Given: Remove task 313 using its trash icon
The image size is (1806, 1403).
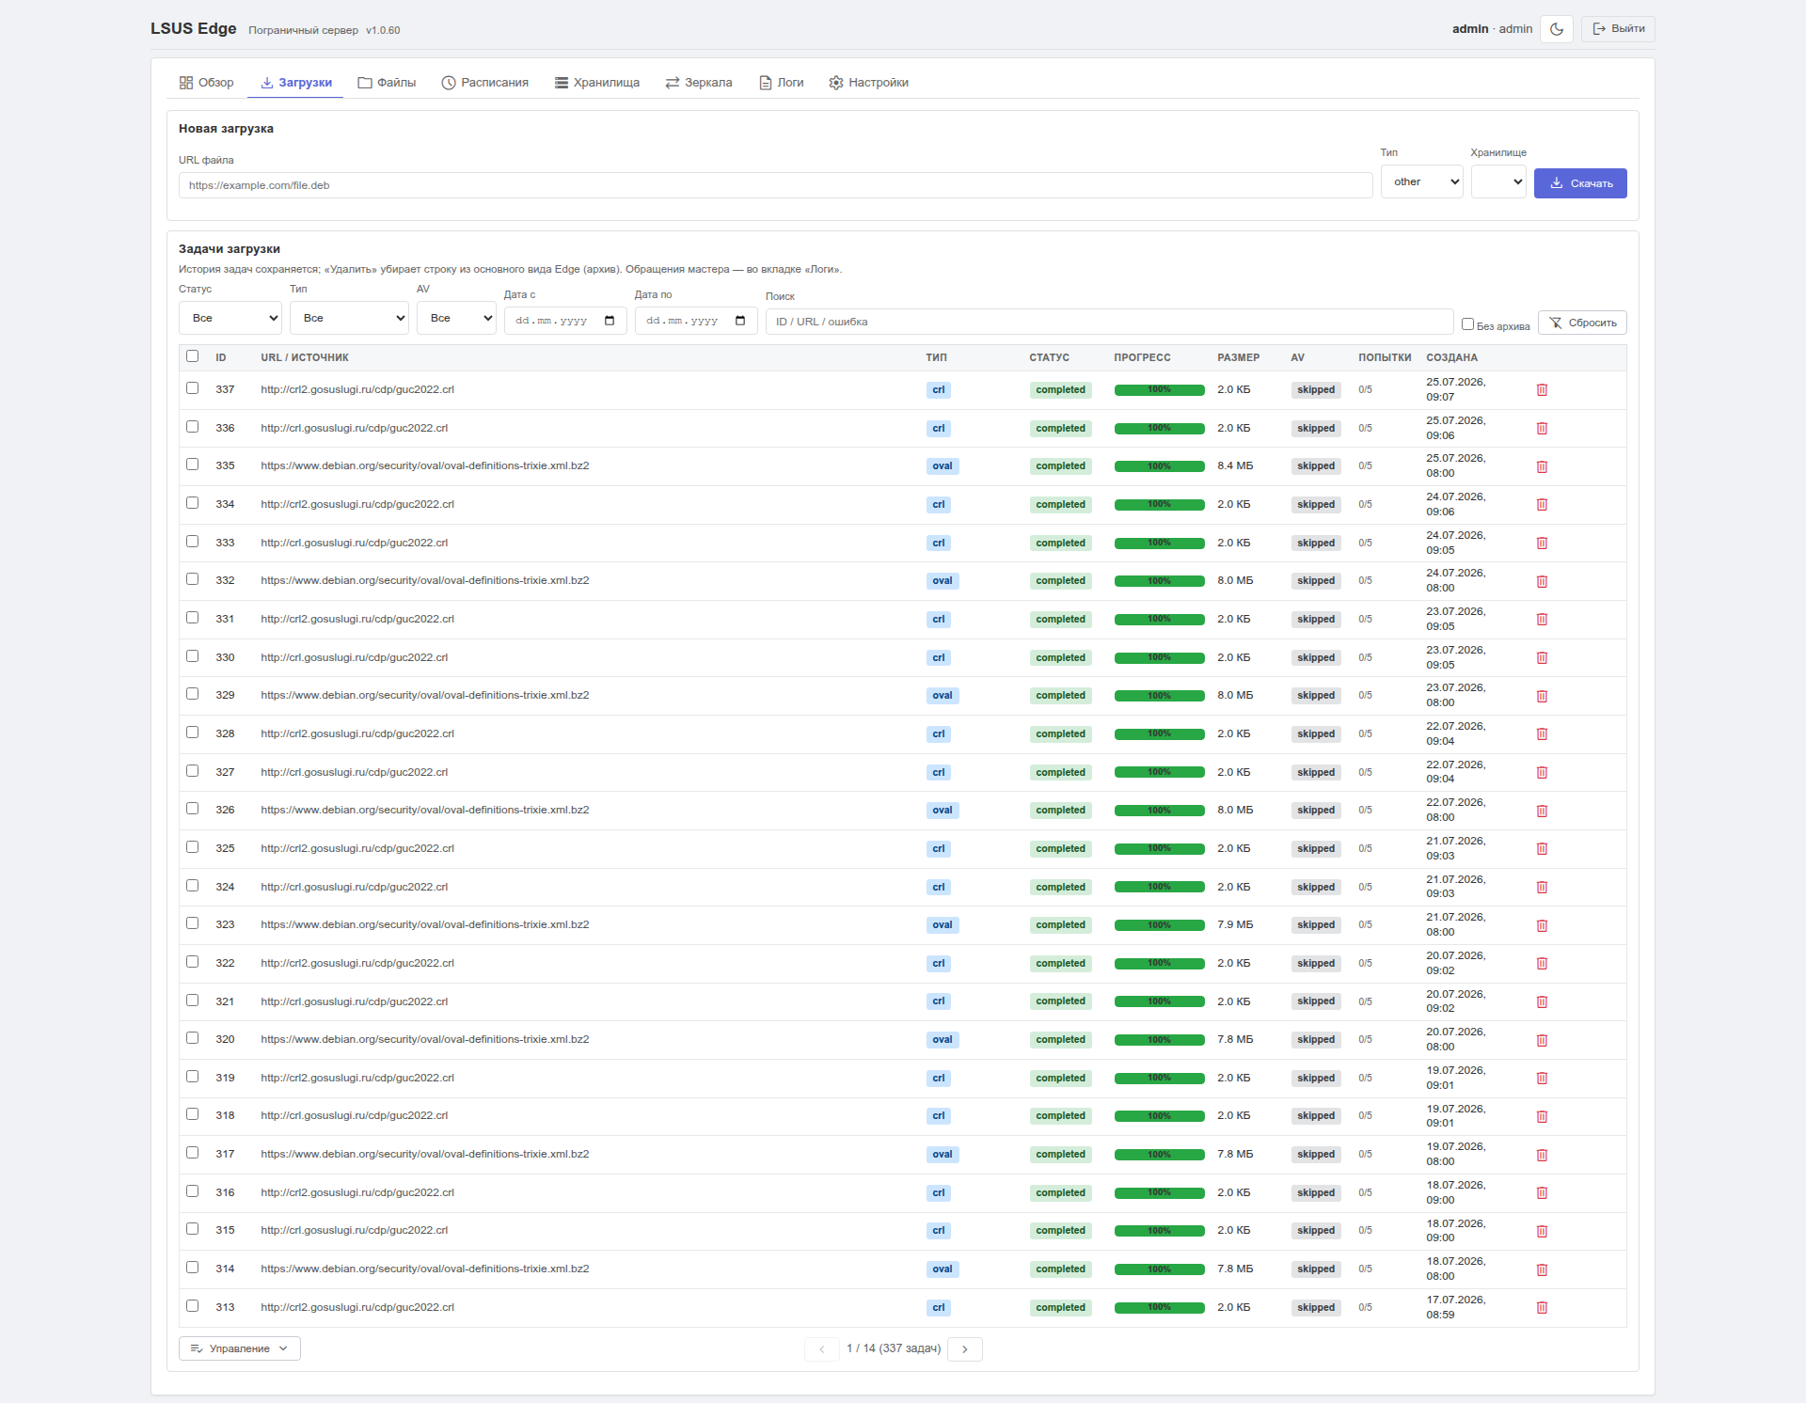Looking at the screenshot, I should 1542,1308.
